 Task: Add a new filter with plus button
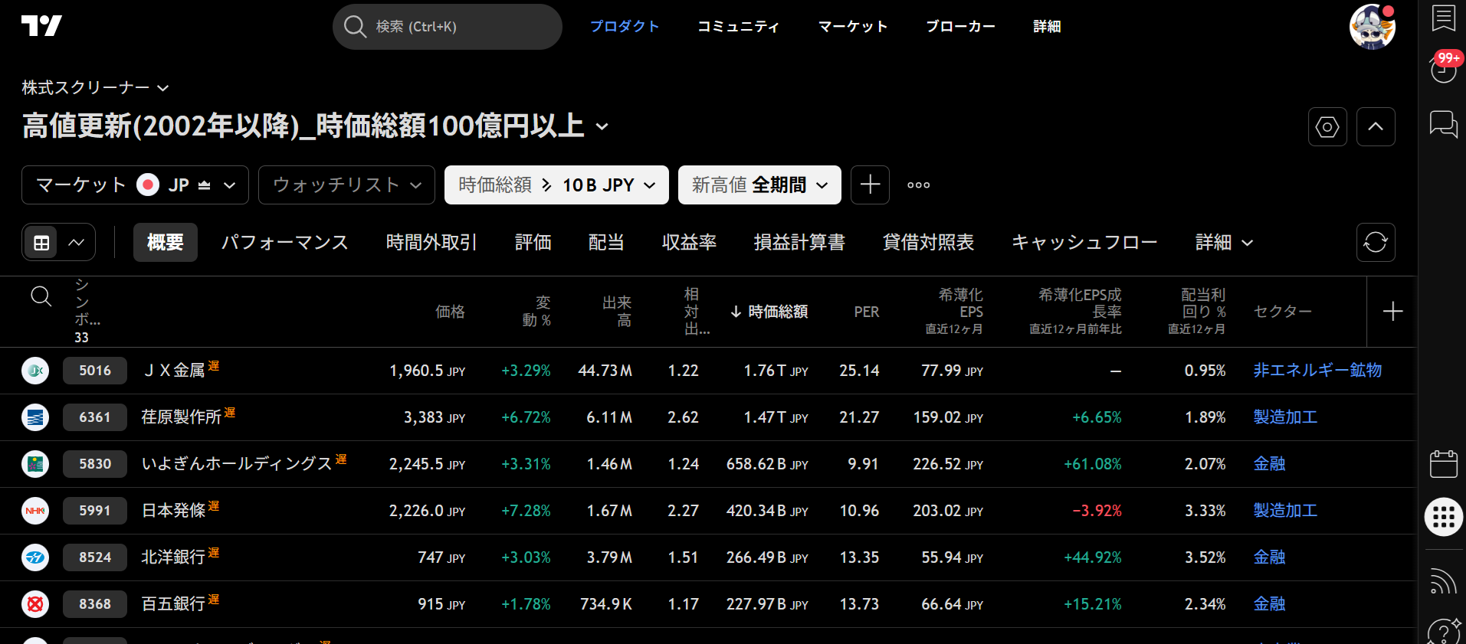pos(870,185)
